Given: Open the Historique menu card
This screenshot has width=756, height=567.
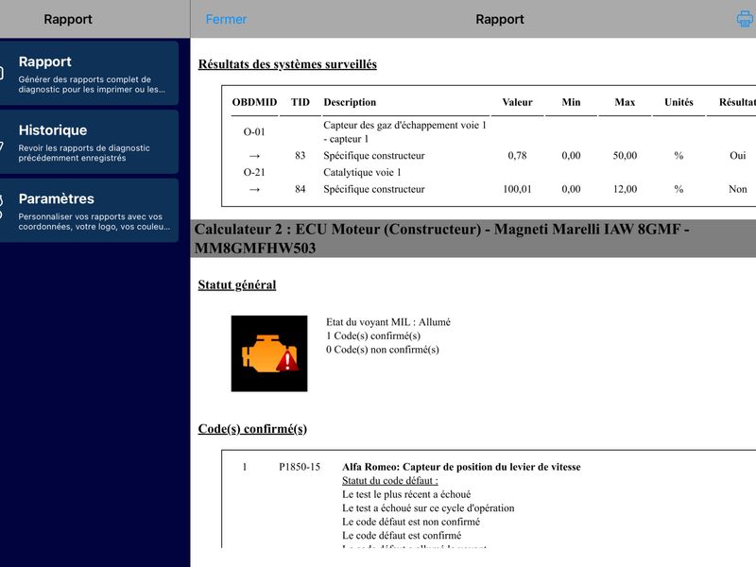Looking at the screenshot, I should [89, 142].
